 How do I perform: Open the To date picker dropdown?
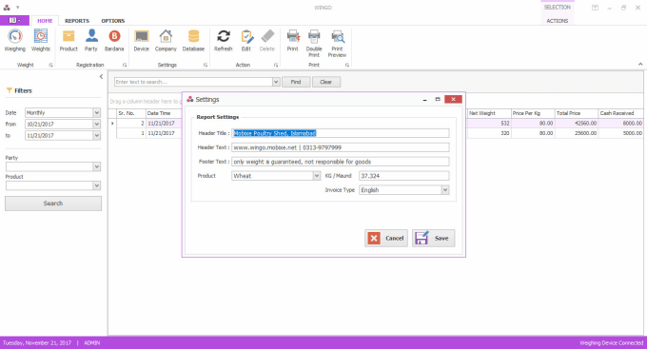96,135
